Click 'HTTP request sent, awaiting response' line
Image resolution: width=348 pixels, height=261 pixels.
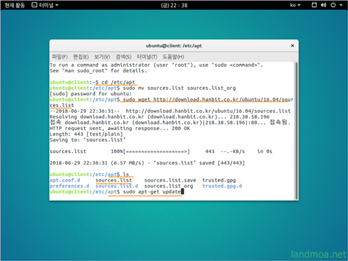pos(120,128)
